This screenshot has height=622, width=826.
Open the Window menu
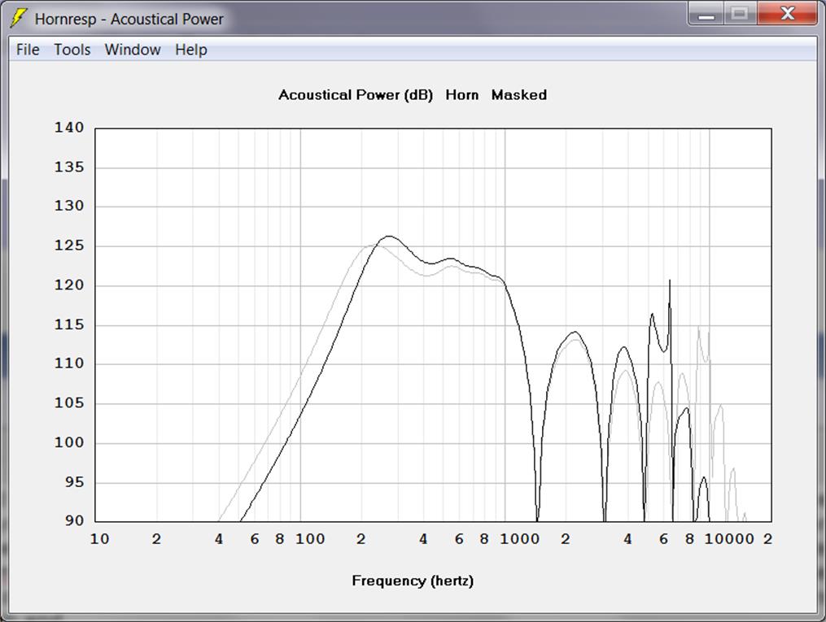[132, 50]
